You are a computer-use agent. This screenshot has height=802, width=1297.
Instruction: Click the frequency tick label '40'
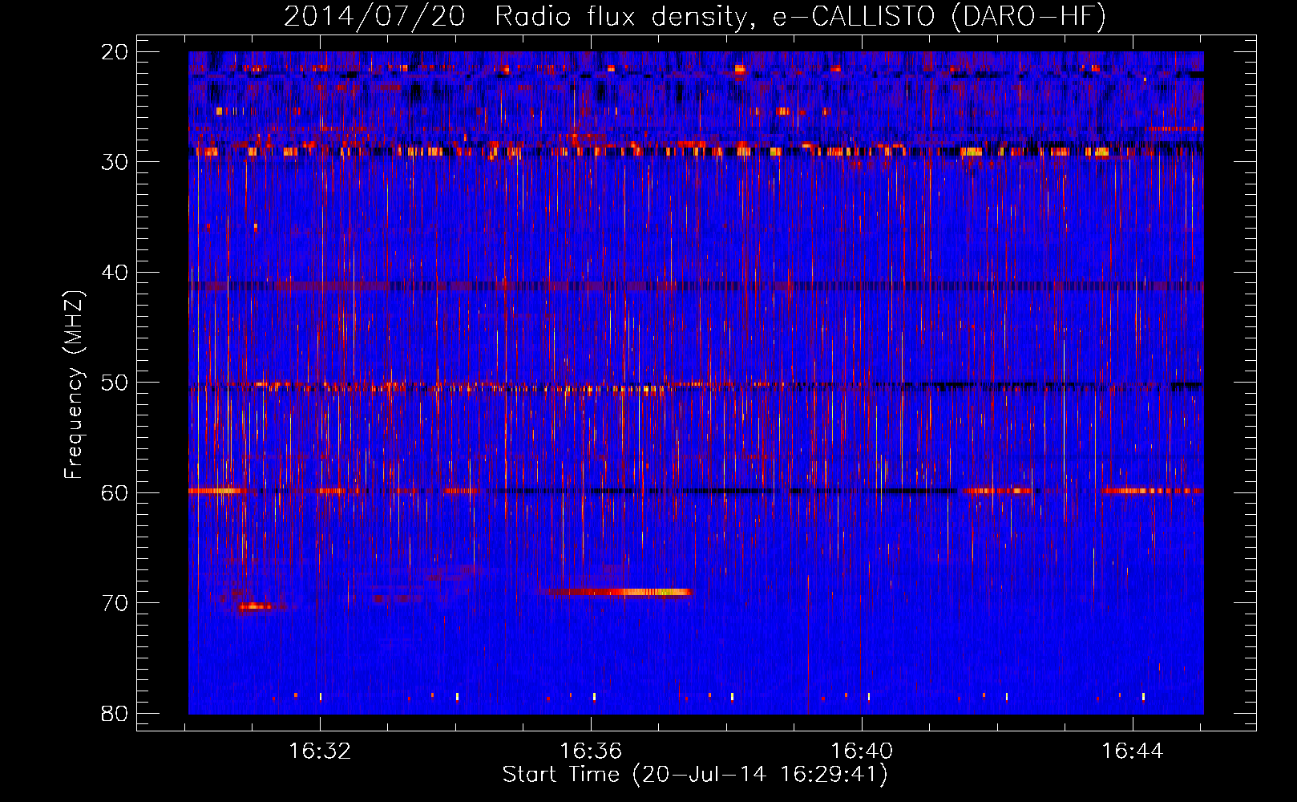pyautogui.click(x=115, y=273)
